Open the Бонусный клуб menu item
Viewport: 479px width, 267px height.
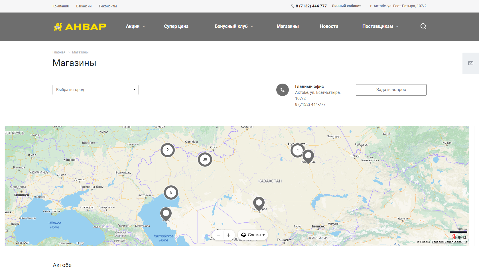tap(231, 26)
